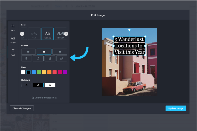Click the pink car in the photo
Viewport: 197px width, 131px height.
[x=134, y=87]
